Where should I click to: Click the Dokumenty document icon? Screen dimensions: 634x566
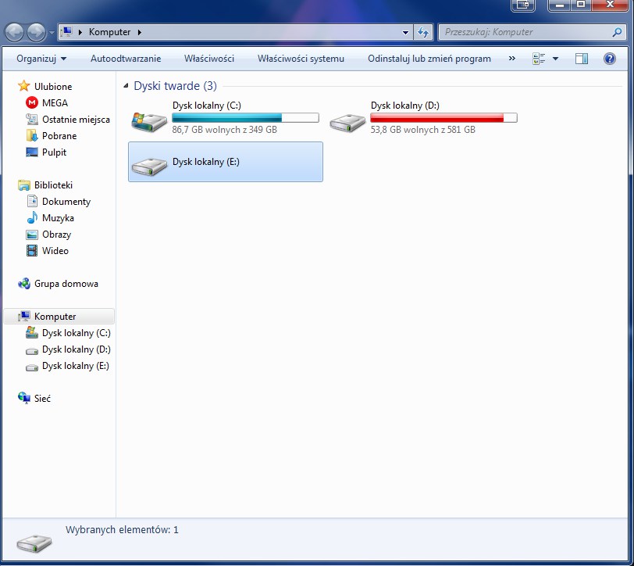(32, 201)
